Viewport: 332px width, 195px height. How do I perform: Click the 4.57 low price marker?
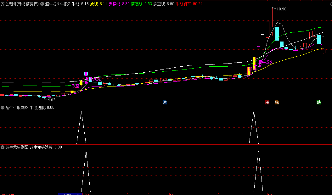tap(51, 100)
